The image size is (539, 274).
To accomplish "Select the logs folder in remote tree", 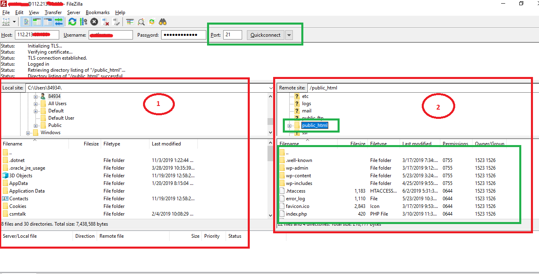I will (x=307, y=104).
